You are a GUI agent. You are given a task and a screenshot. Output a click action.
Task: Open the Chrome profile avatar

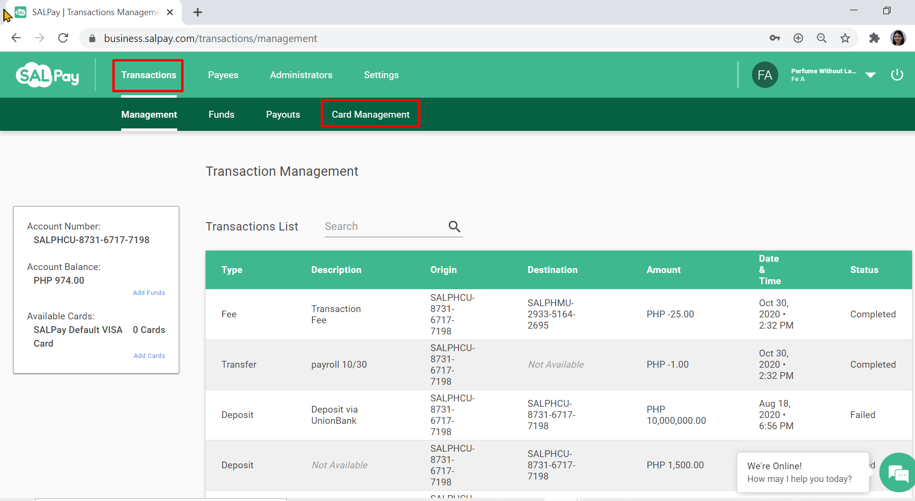898,38
